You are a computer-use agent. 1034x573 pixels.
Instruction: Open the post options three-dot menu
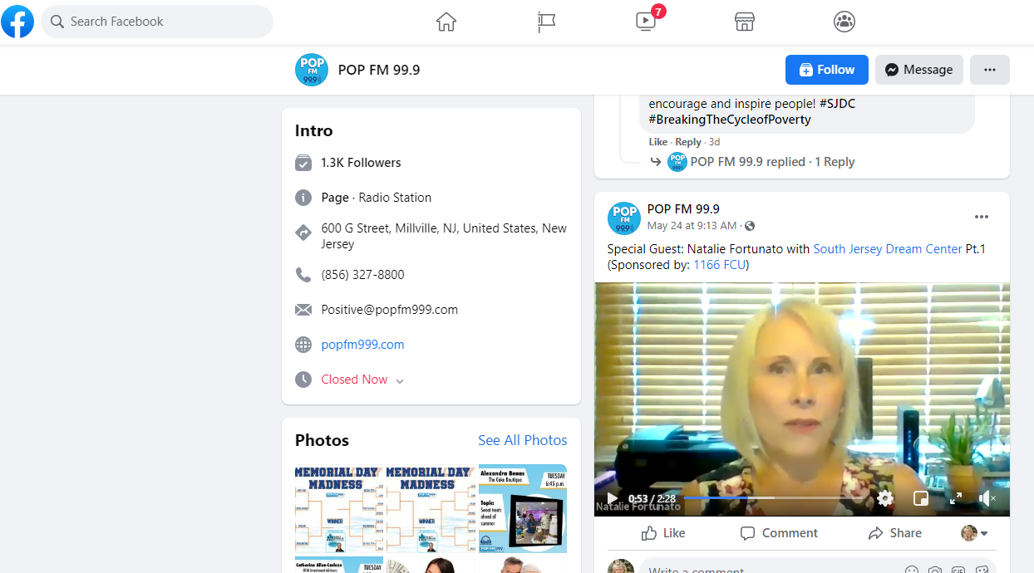982,217
